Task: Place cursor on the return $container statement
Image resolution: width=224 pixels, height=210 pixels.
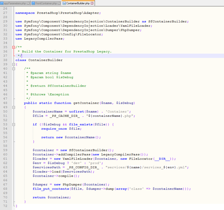Action: click(52, 197)
